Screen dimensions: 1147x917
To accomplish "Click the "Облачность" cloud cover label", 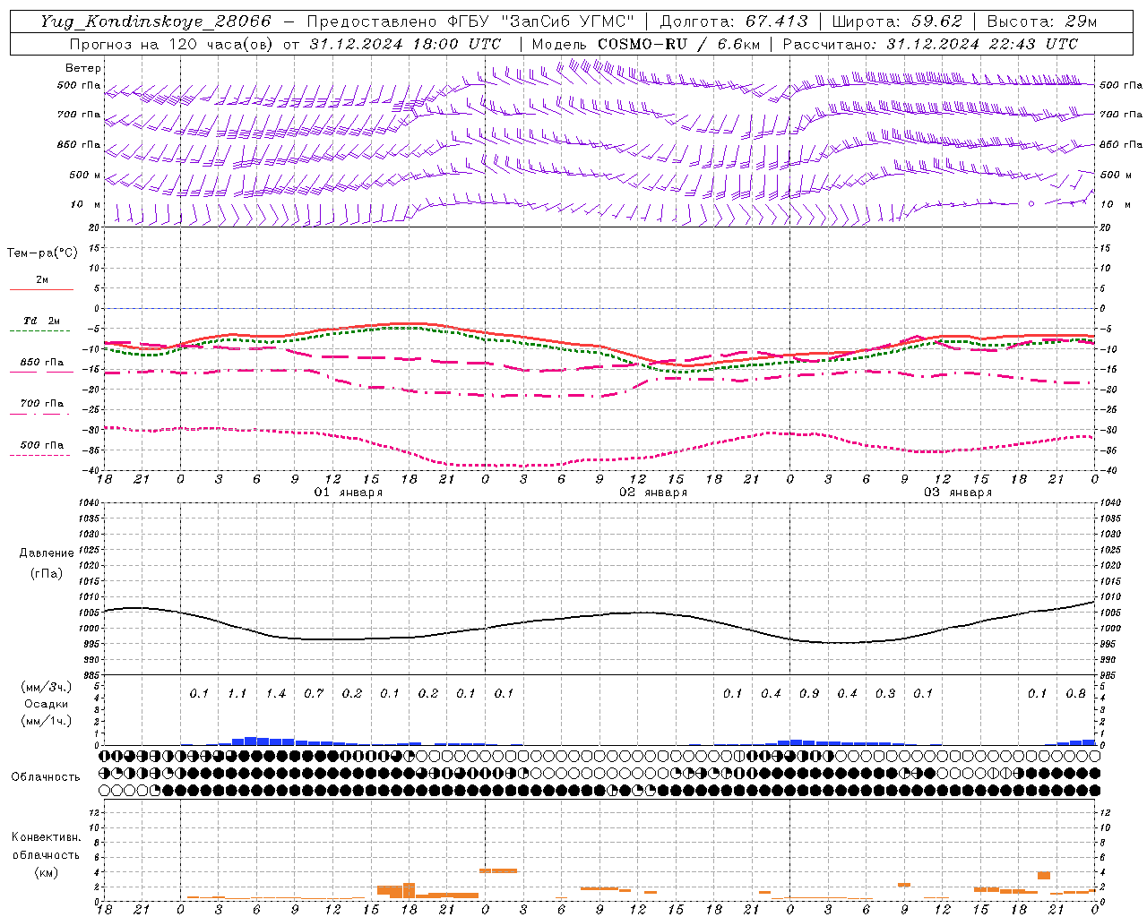I will pos(46,777).
